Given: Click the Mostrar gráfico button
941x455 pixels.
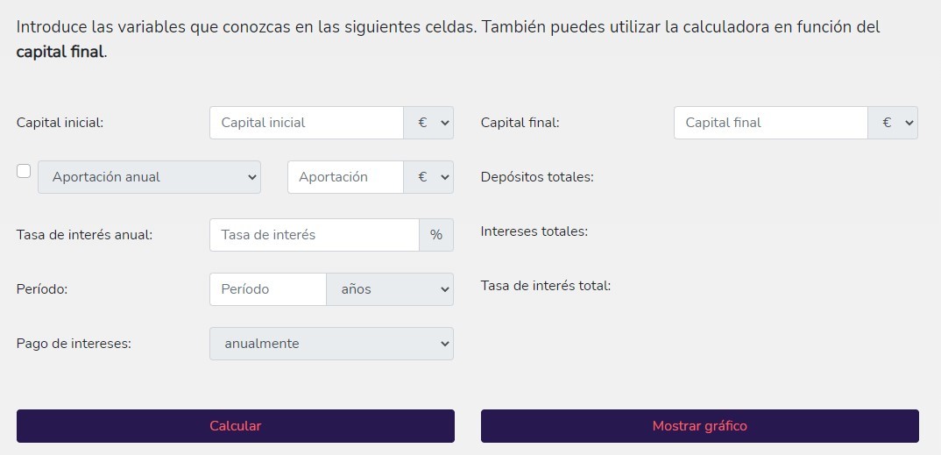Looking at the screenshot, I should tap(700, 426).
